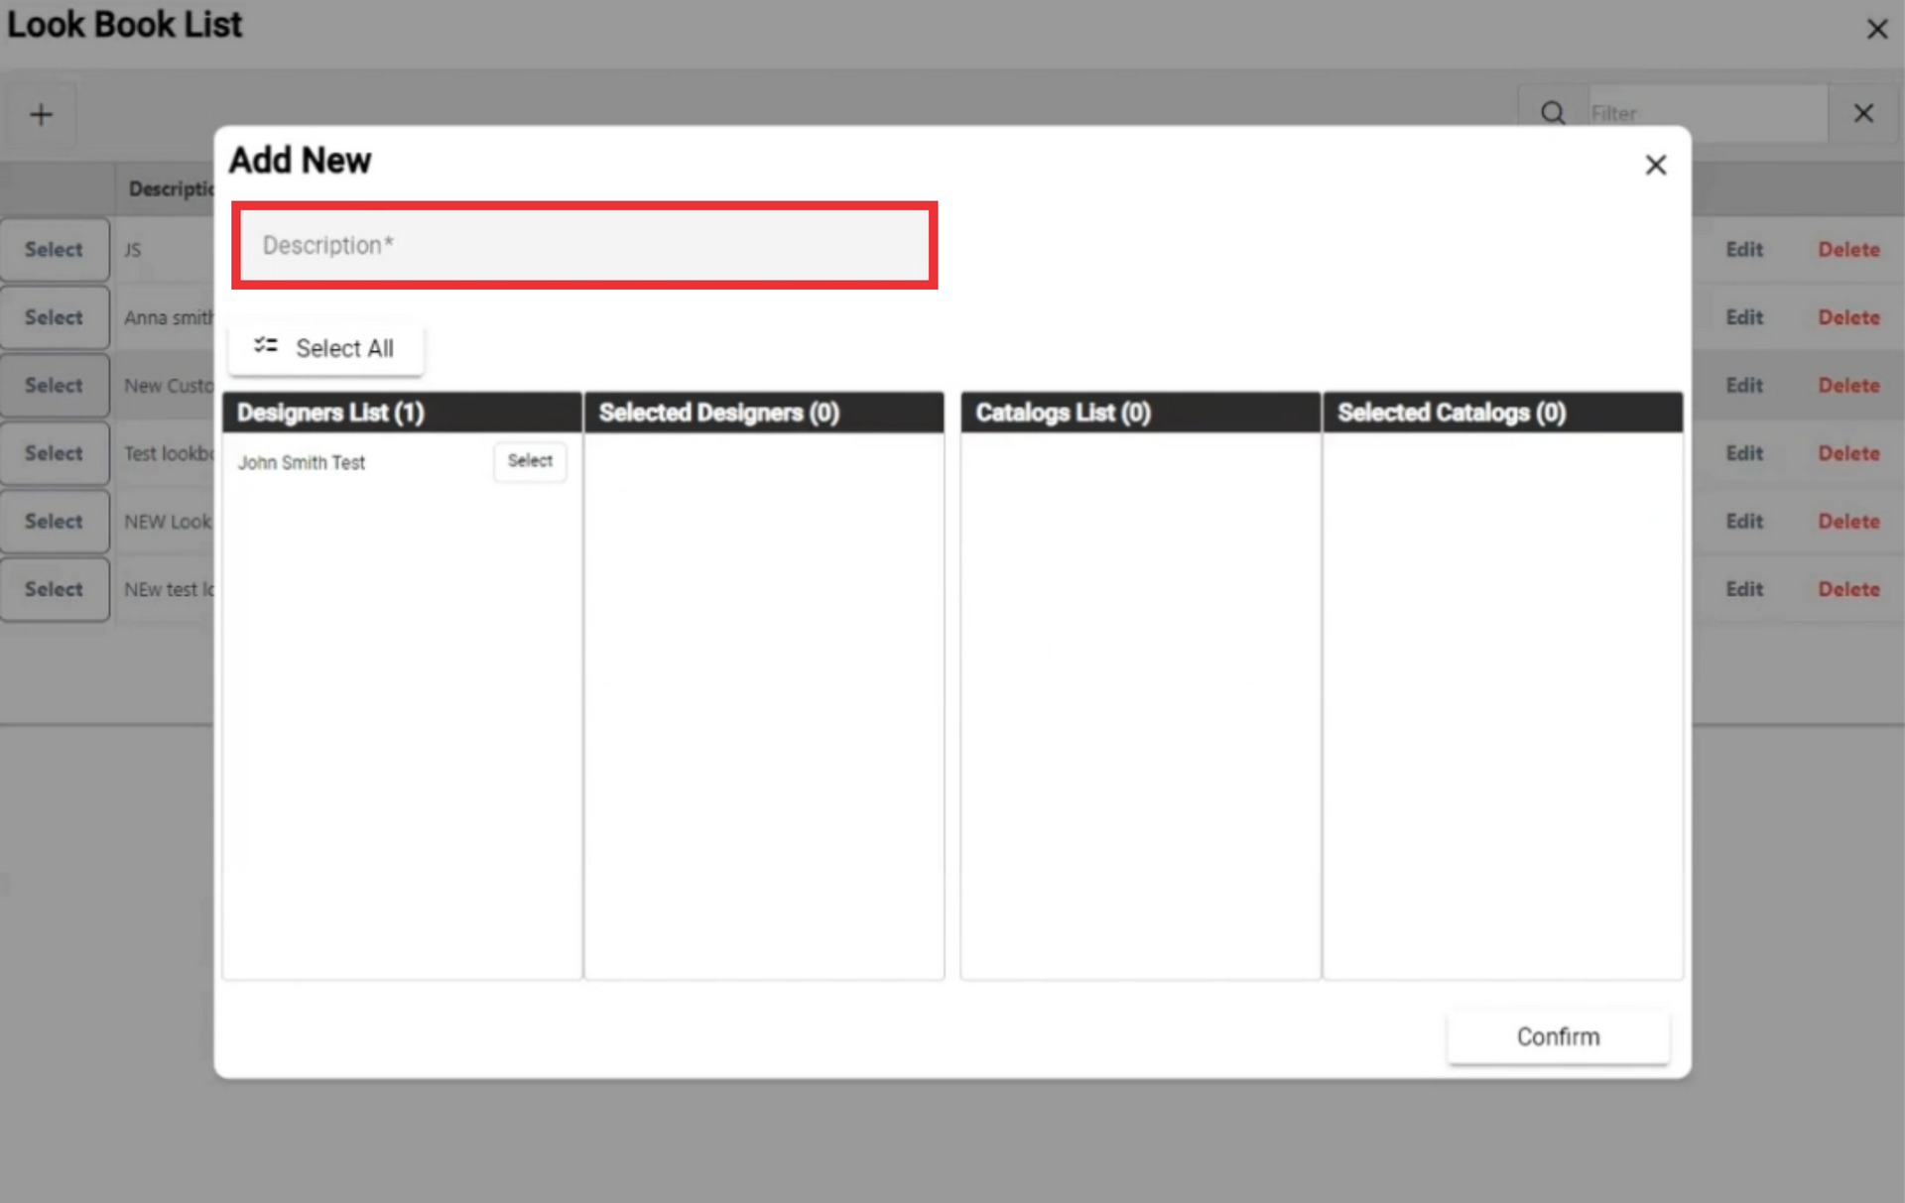Select the Anna smith look book row
Viewport: 1905px width, 1203px height.
pyautogui.click(x=55, y=317)
